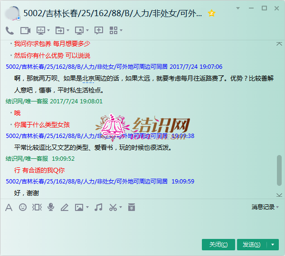Share music with the note icon

point(98,207)
